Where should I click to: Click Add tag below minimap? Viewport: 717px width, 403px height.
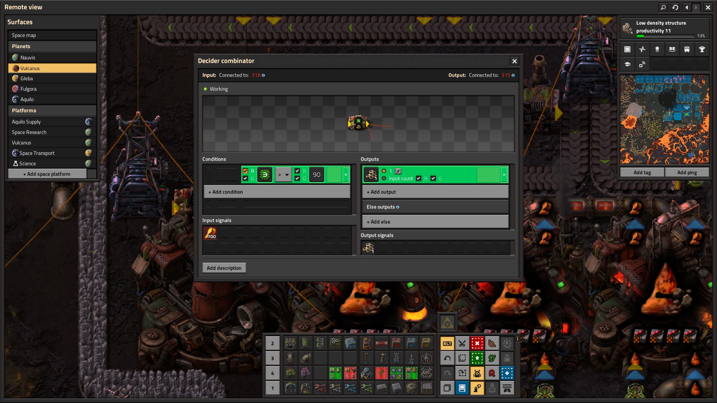(x=642, y=172)
